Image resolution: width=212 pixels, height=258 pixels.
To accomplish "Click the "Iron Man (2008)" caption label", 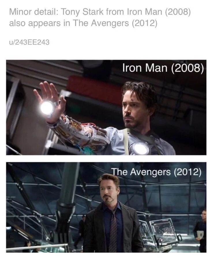I will 163,68.
